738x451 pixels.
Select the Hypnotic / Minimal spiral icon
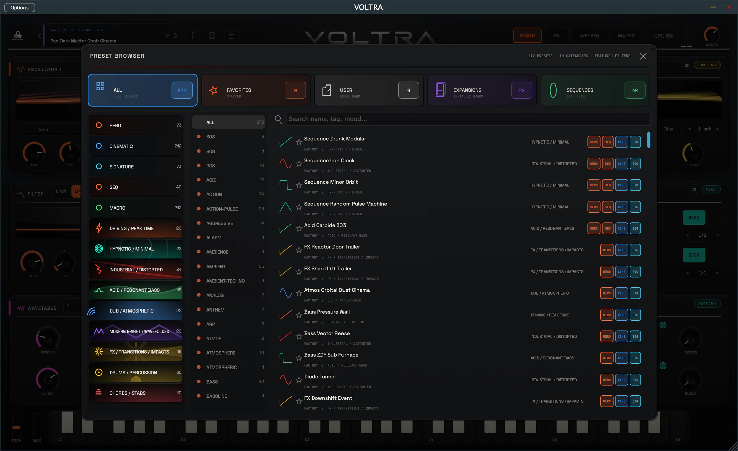tap(99, 249)
